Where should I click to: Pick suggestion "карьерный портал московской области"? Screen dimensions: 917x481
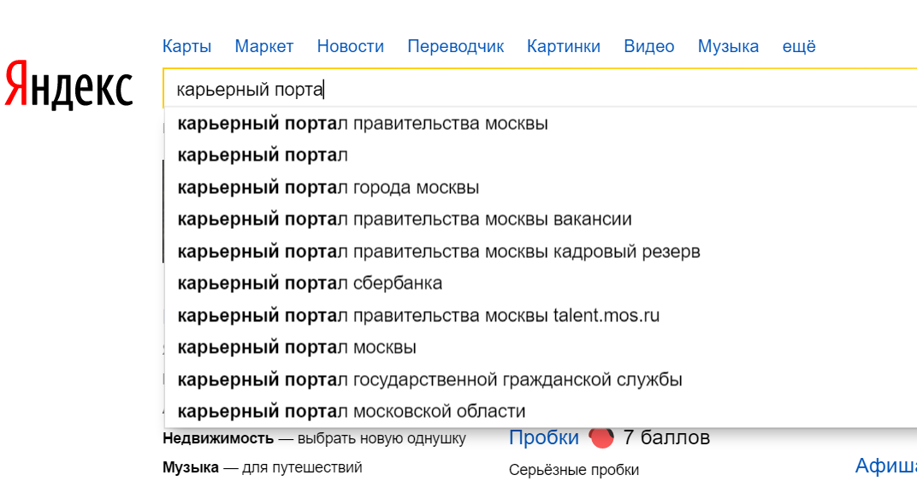point(352,411)
